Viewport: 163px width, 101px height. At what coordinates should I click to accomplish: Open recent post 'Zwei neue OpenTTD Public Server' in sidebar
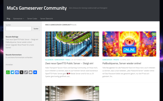point(22,40)
